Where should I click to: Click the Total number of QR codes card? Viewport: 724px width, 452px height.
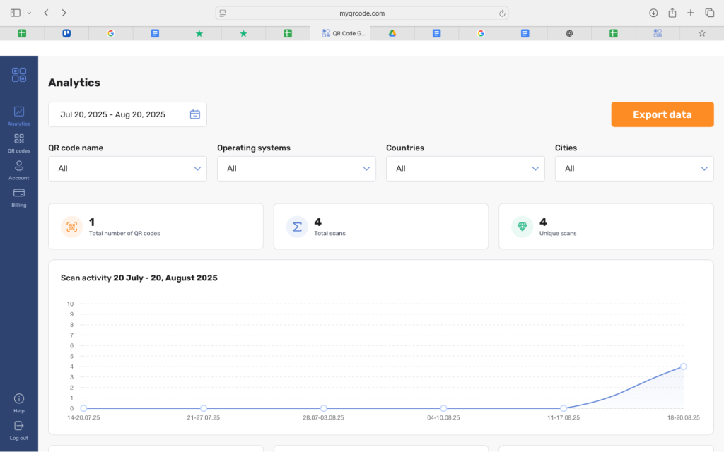point(156,226)
